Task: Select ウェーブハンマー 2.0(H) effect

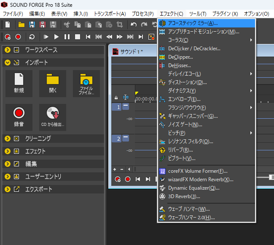Action: 207,218
